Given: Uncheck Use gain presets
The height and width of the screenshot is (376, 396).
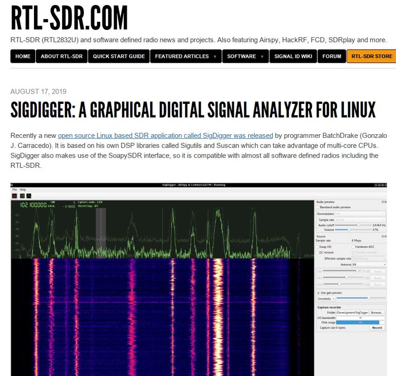Looking at the screenshot, I should tap(319, 293).
